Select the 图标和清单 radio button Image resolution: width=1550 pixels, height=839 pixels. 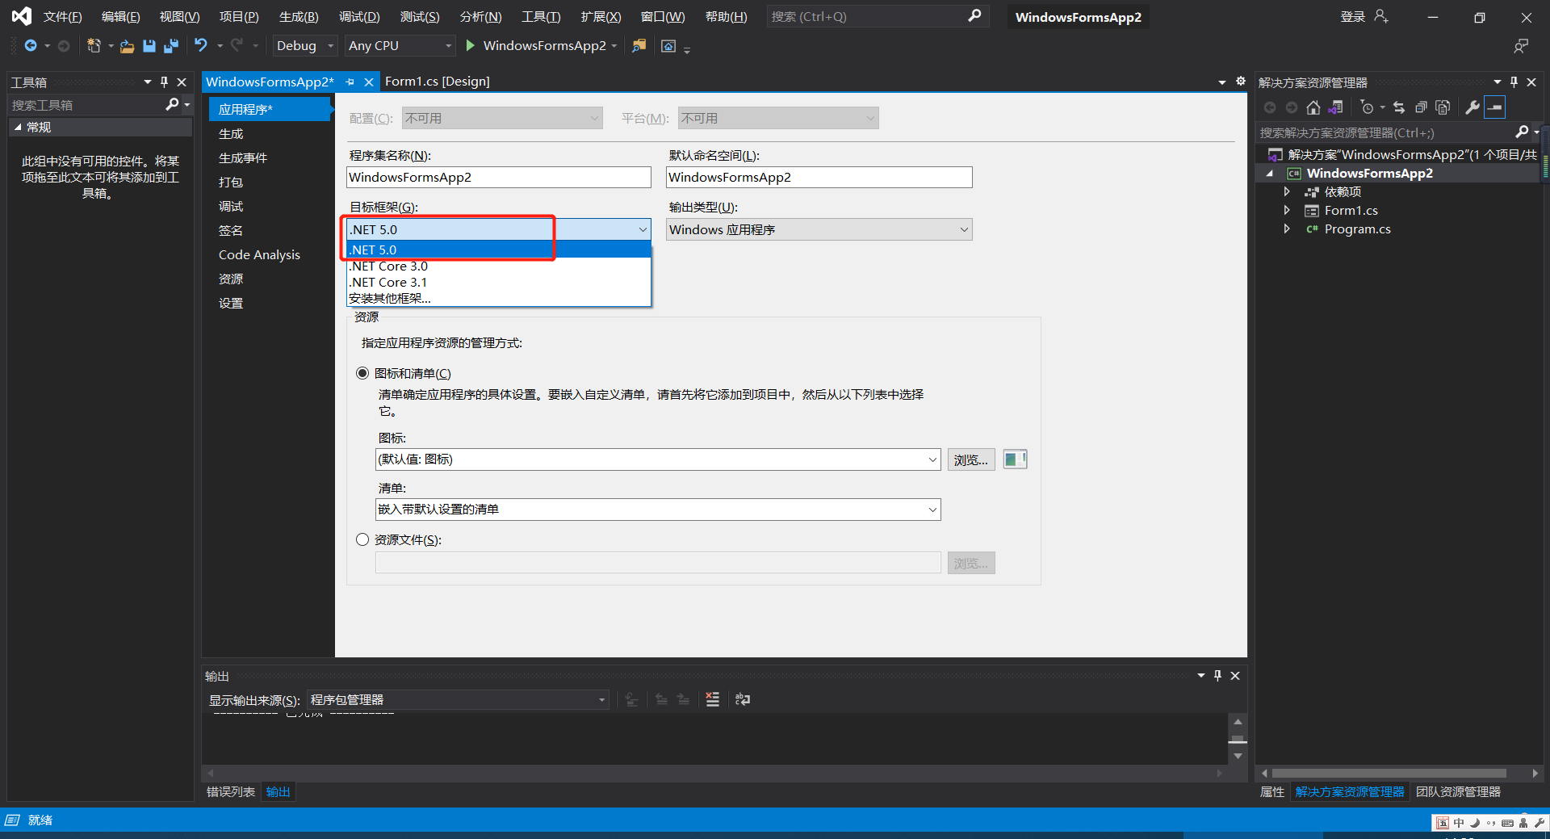pos(362,373)
